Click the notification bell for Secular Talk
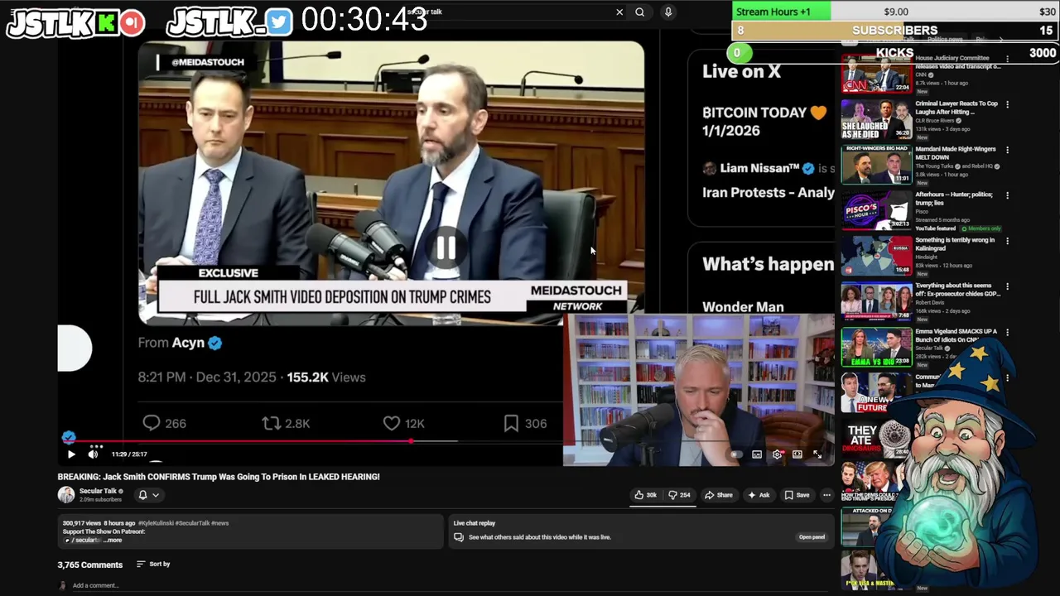 click(x=142, y=495)
